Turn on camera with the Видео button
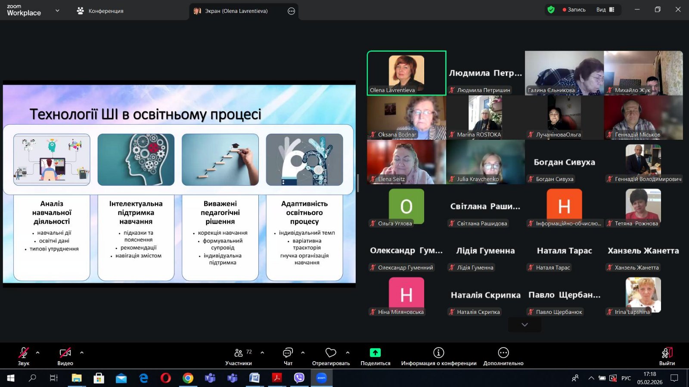Image resolution: width=689 pixels, height=387 pixels. click(x=65, y=356)
